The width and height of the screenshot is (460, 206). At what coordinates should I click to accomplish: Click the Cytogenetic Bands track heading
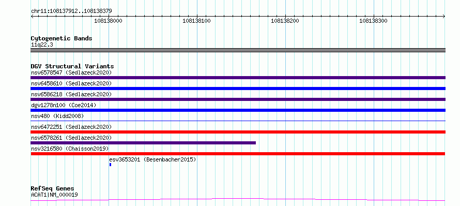pos(62,38)
